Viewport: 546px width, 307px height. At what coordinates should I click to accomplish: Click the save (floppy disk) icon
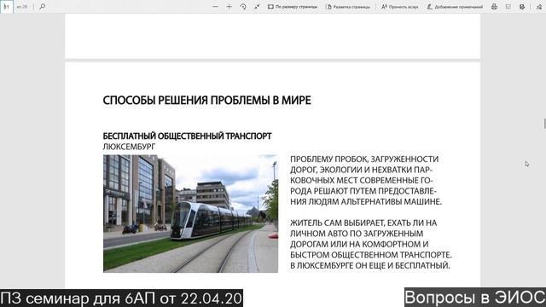508,7
